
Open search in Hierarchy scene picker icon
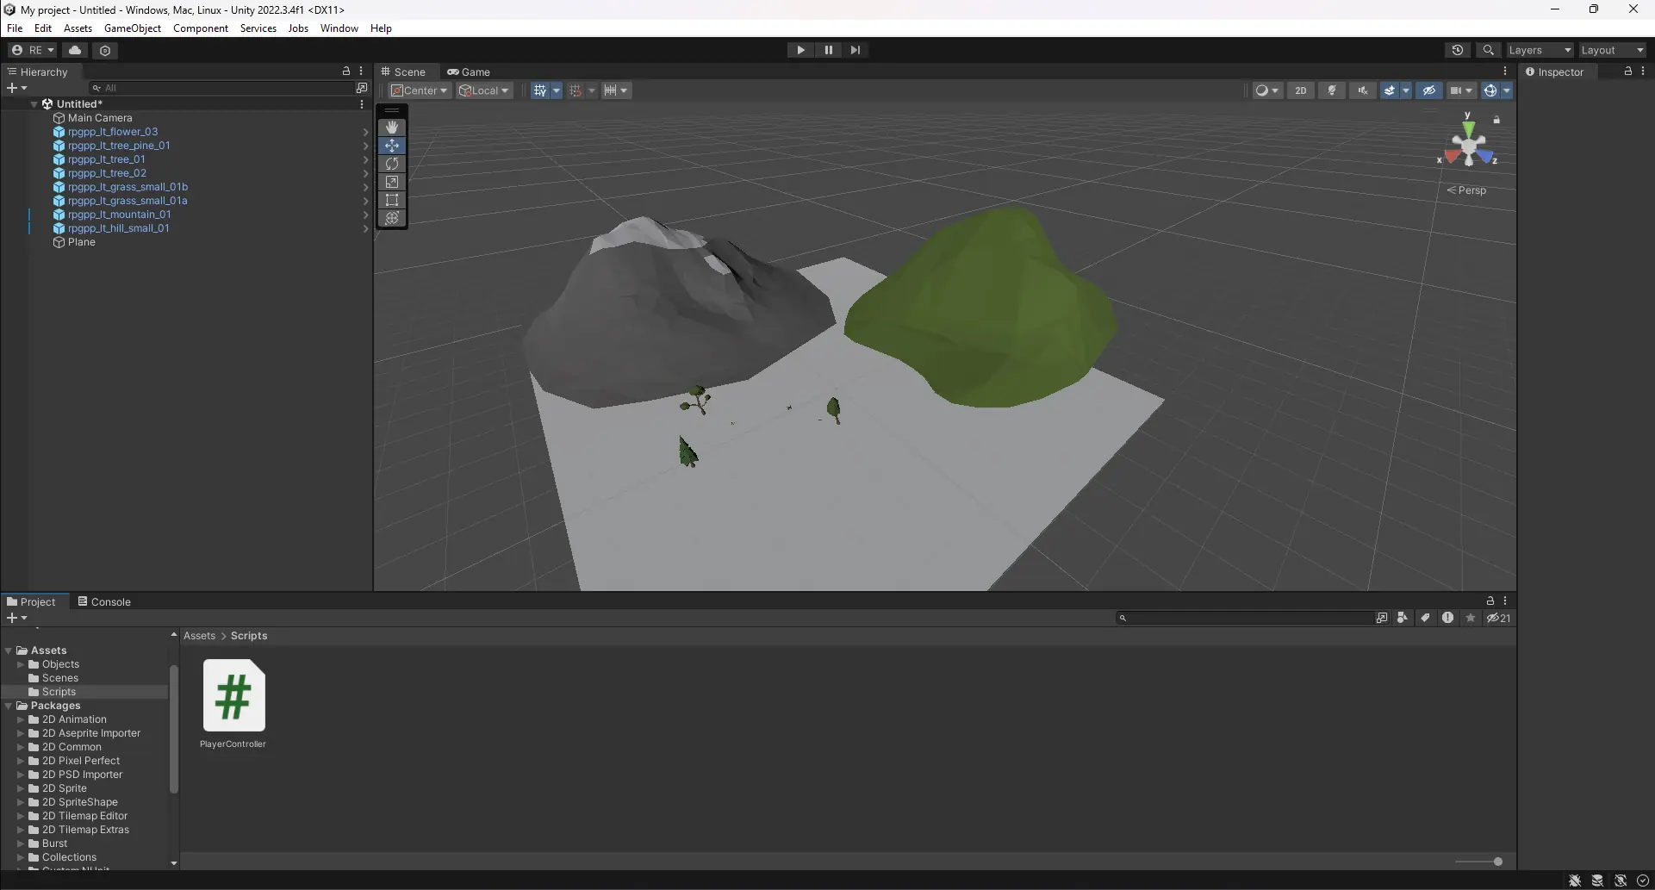(x=361, y=88)
